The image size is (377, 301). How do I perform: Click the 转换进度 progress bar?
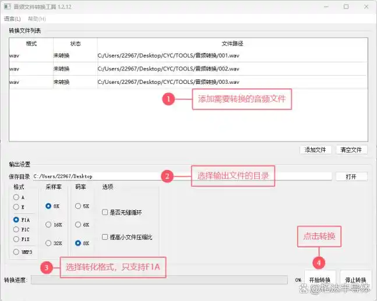[x=158, y=280]
